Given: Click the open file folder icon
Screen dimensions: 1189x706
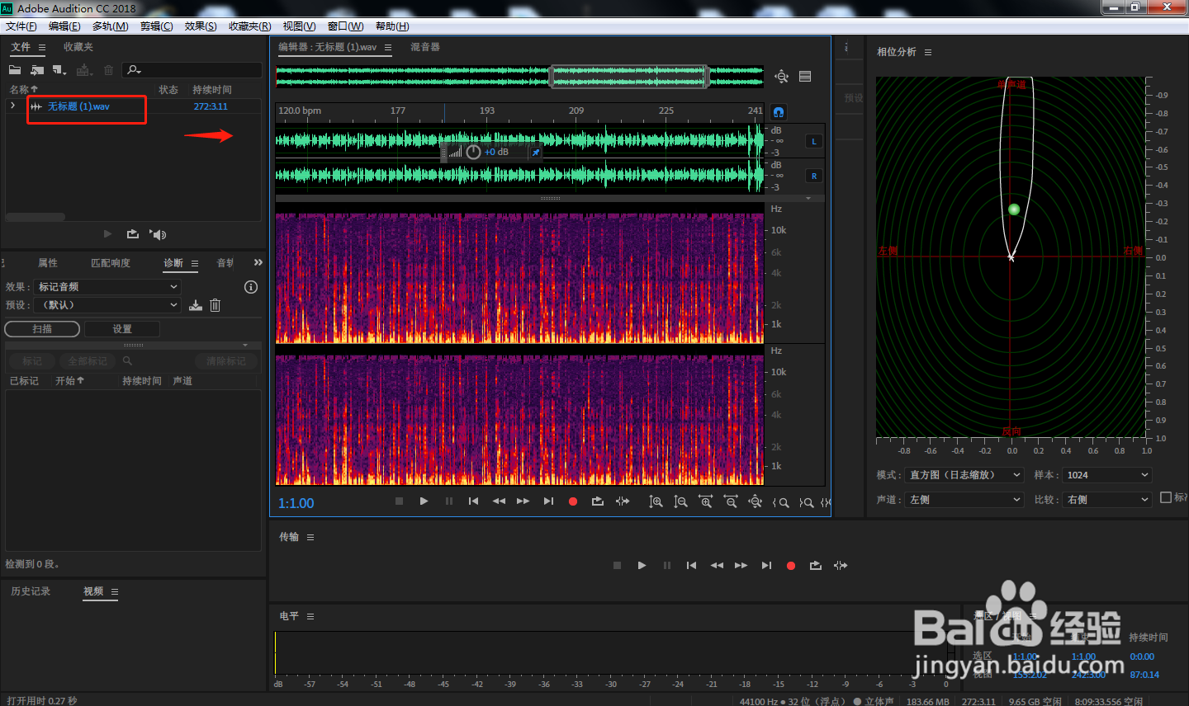Looking at the screenshot, I should [15, 70].
